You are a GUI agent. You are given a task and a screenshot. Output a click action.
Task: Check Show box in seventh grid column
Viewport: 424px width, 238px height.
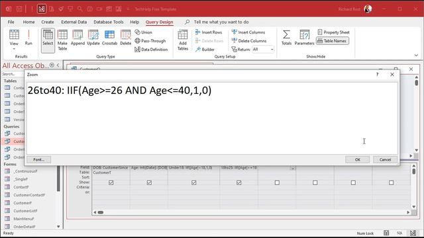[x=353, y=182]
